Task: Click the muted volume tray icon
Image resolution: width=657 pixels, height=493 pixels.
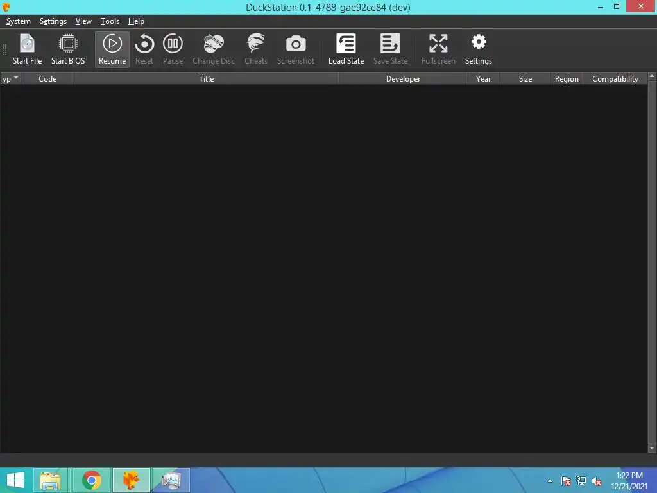Action: (597, 481)
